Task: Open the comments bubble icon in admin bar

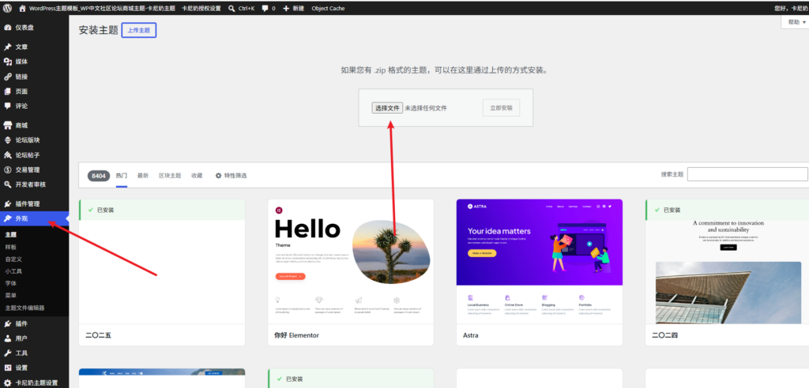Action: pyautogui.click(x=265, y=9)
